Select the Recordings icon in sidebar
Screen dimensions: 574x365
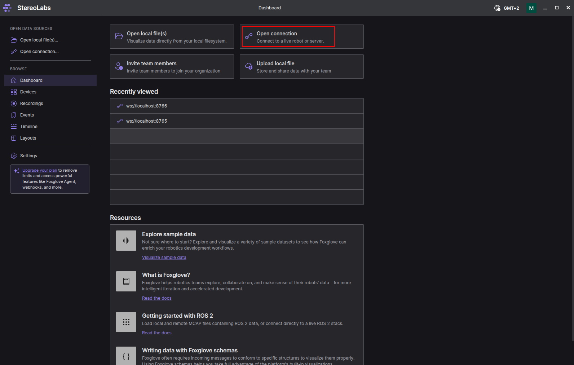tap(14, 104)
